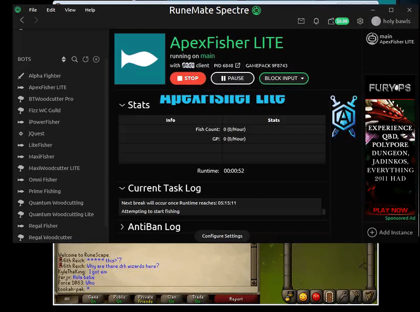Select iPowerFisher bot
This screenshot has height=312, width=420.
(44, 122)
